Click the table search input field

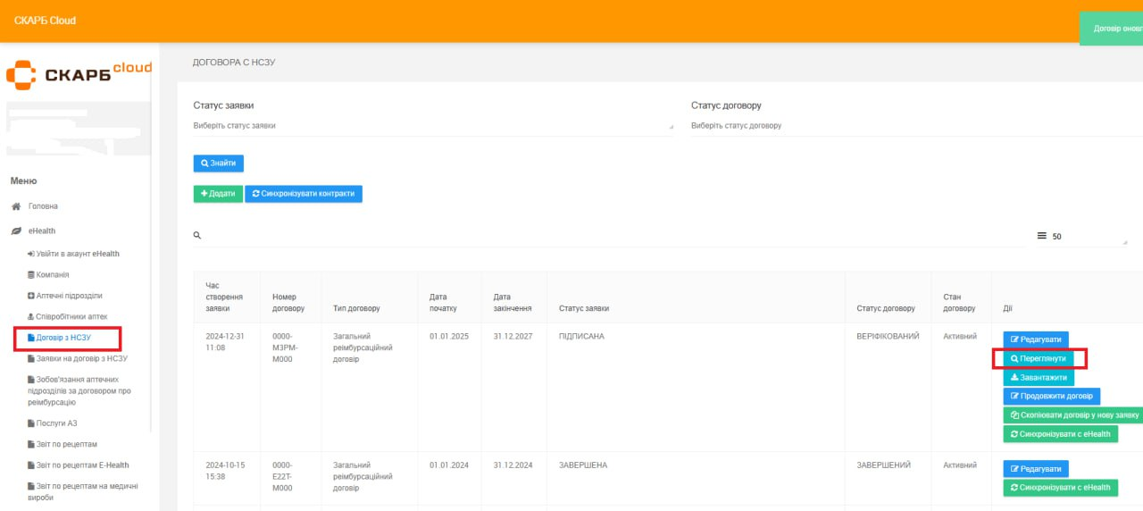(x=607, y=236)
